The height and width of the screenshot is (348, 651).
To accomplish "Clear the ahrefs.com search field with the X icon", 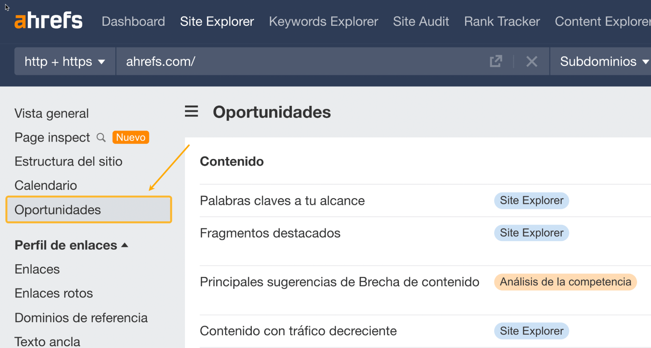I will click(532, 61).
